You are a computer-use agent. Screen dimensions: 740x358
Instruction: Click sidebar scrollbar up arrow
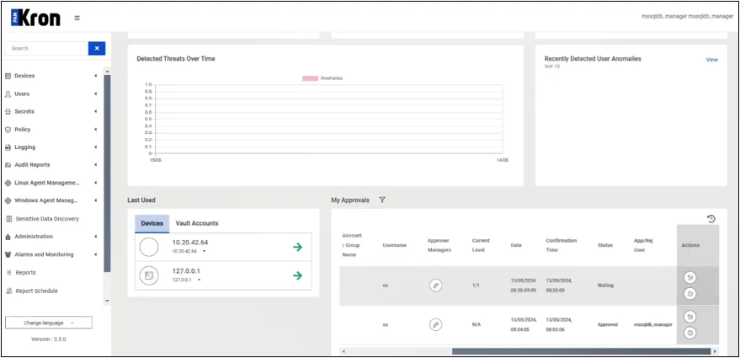point(107,72)
